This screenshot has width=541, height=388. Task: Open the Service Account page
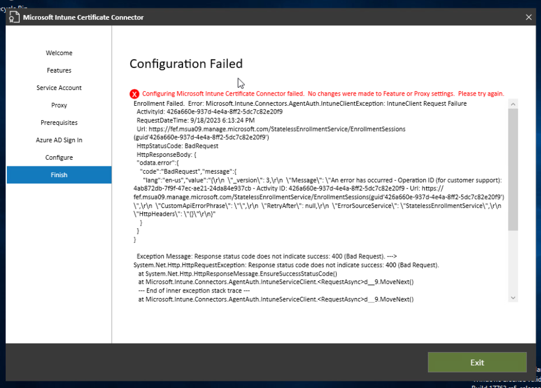click(59, 88)
